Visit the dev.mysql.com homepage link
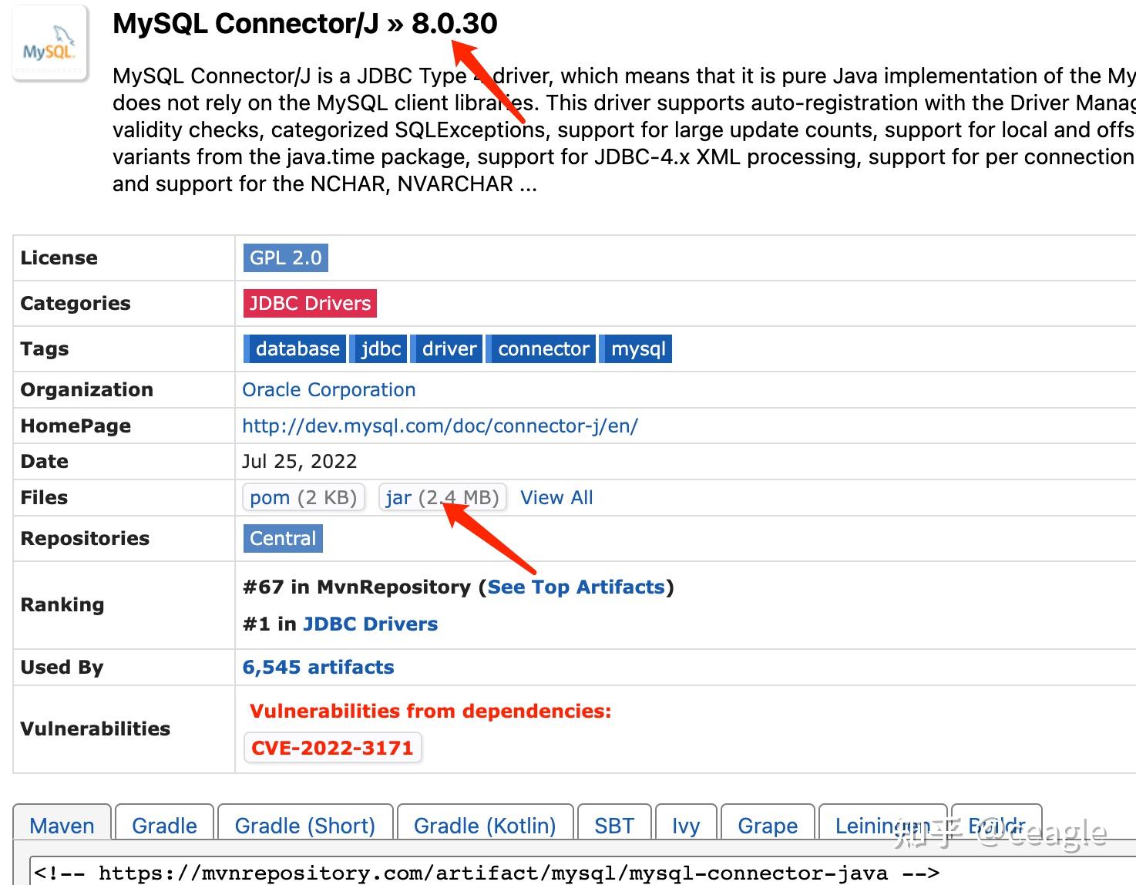1136x885 pixels. click(440, 426)
